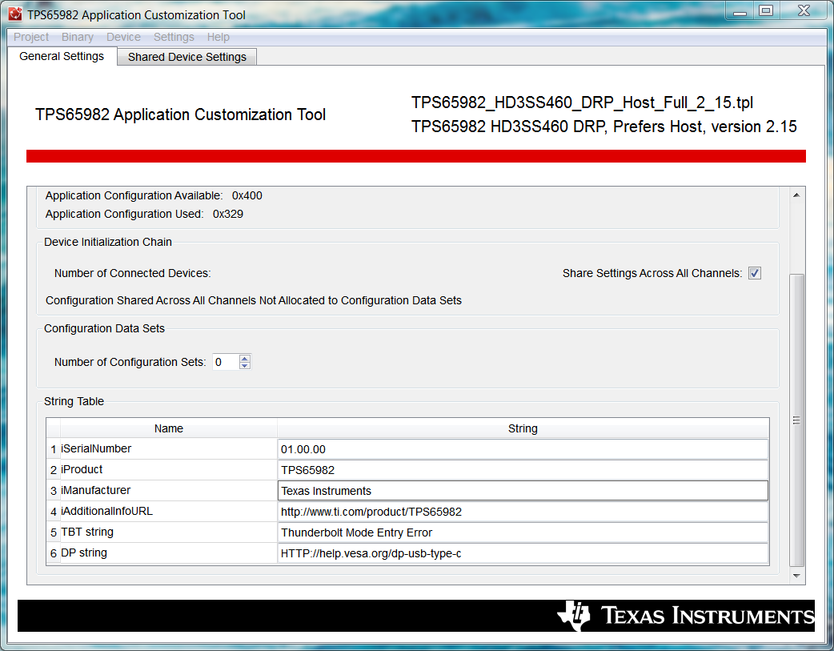Select the iSerialNumber name cell
This screenshot has height=651, width=834.
[x=168, y=448]
